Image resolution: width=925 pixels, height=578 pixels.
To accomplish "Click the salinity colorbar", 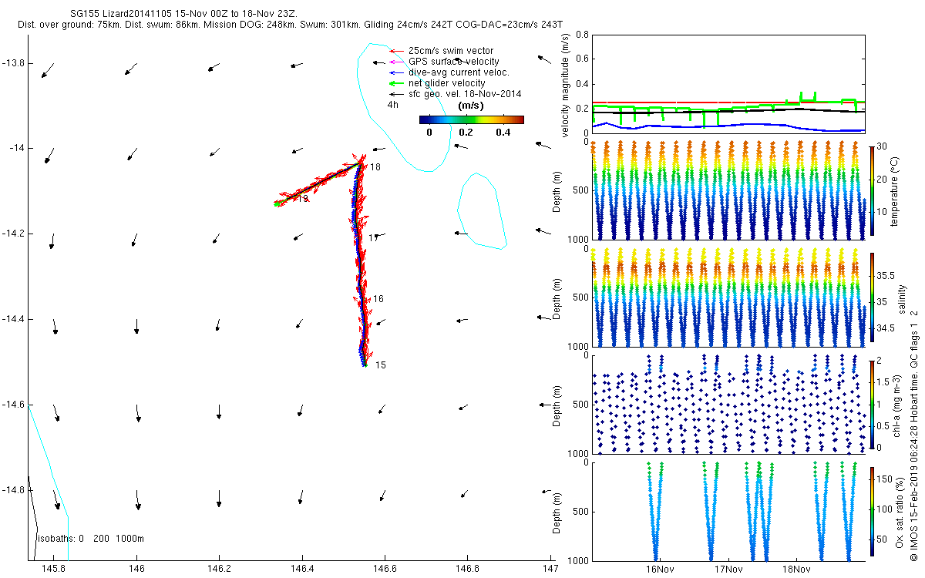I will pos(872,297).
